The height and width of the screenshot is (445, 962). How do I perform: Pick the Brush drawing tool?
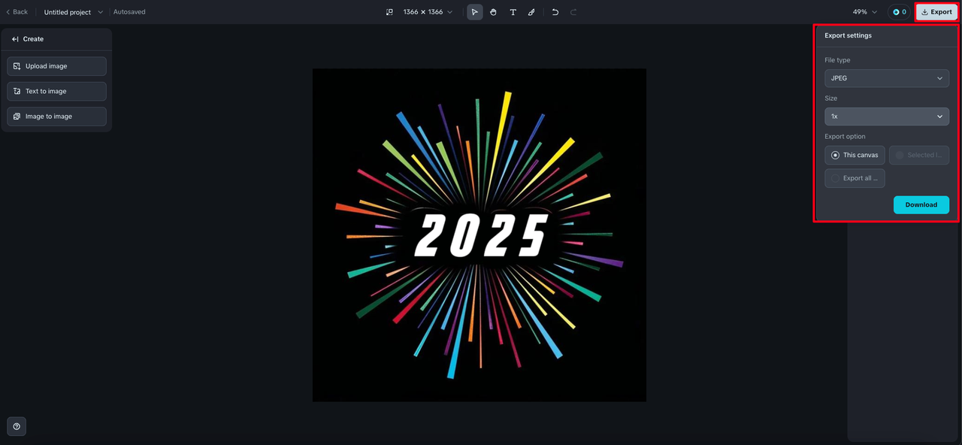coord(531,12)
